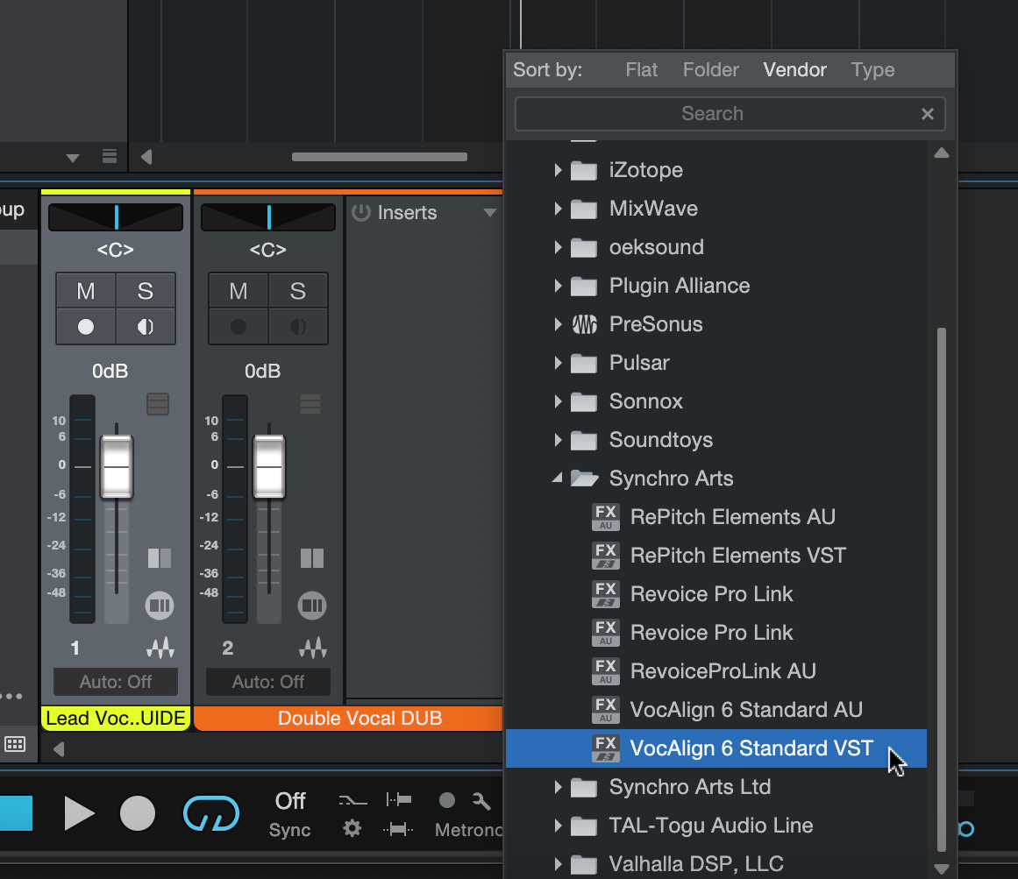Click the FX VST badge next to VocAlign 6
Viewport: 1018px width, 879px height.
[604, 748]
